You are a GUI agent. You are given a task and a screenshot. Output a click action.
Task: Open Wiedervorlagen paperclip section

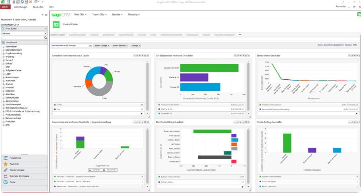[24, 170]
